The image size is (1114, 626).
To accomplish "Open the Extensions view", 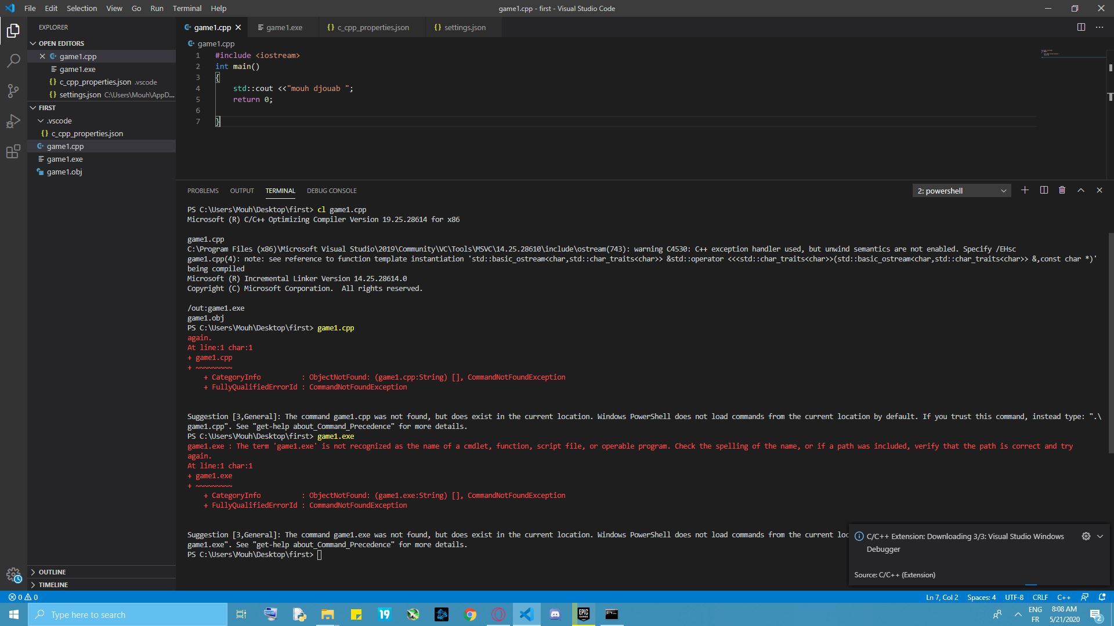I will click(x=13, y=152).
